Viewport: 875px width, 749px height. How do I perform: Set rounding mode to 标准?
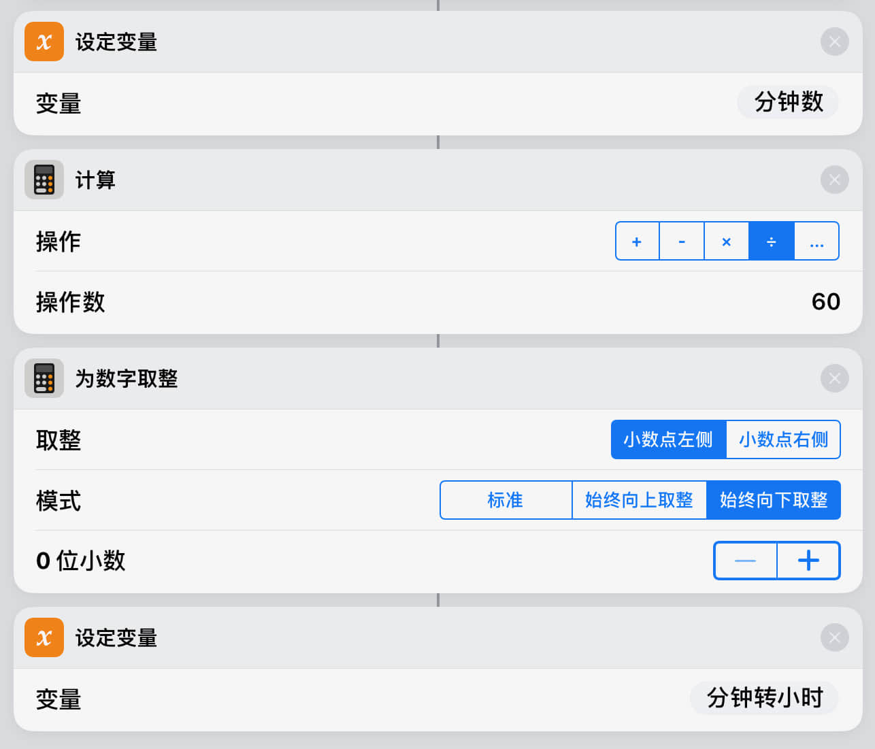pos(506,500)
